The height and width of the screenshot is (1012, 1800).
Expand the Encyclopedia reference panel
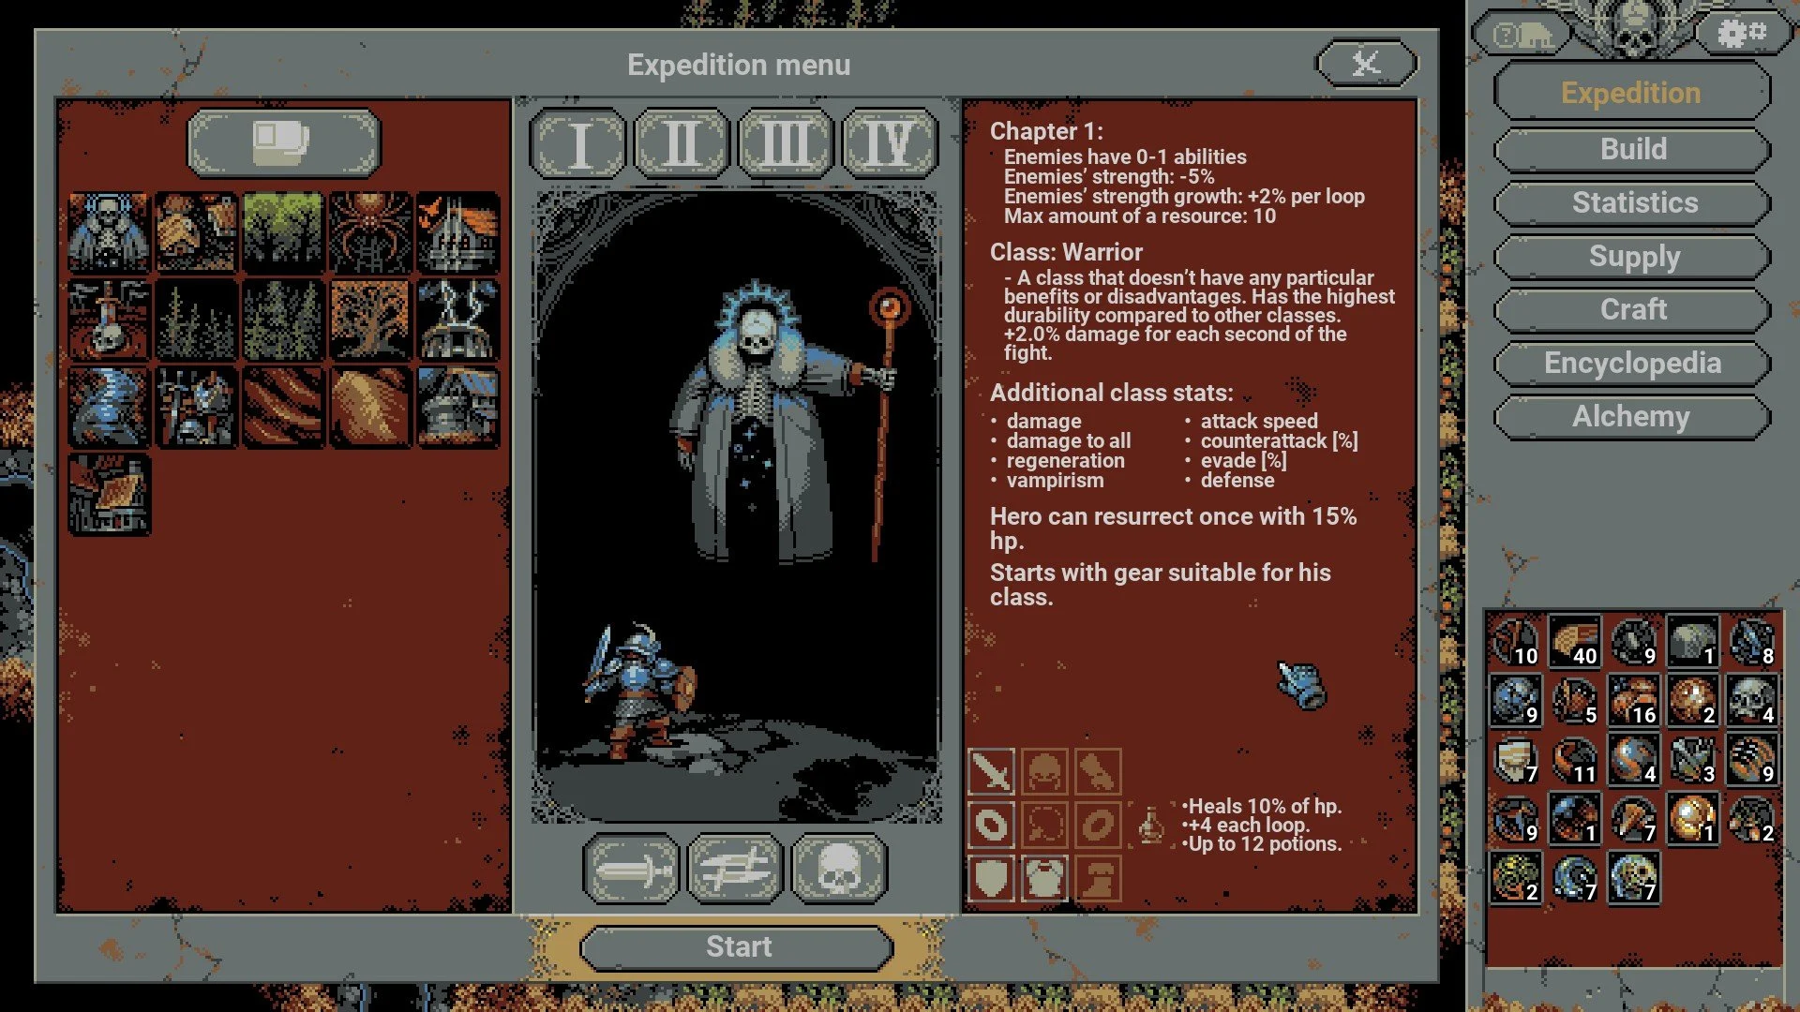click(x=1630, y=364)
